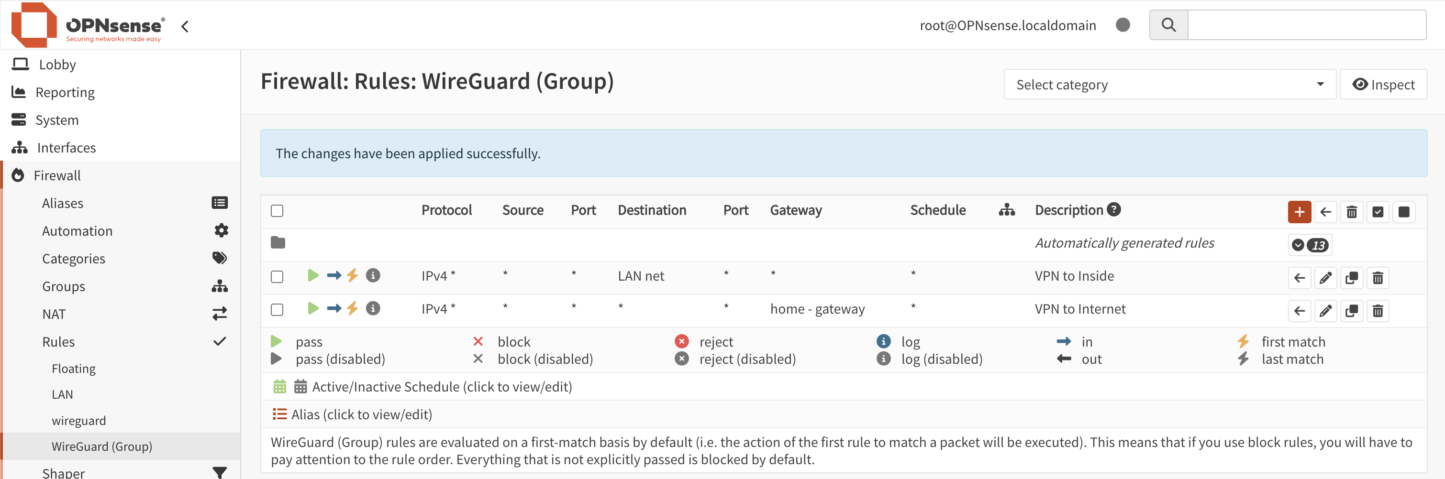Click log info icon on VPN to Inside
The width and height of the screenshot is (1445, 479).
(x=373, y=275)
